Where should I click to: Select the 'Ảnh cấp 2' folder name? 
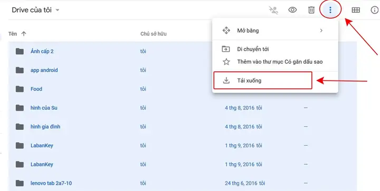click(42, 51)
